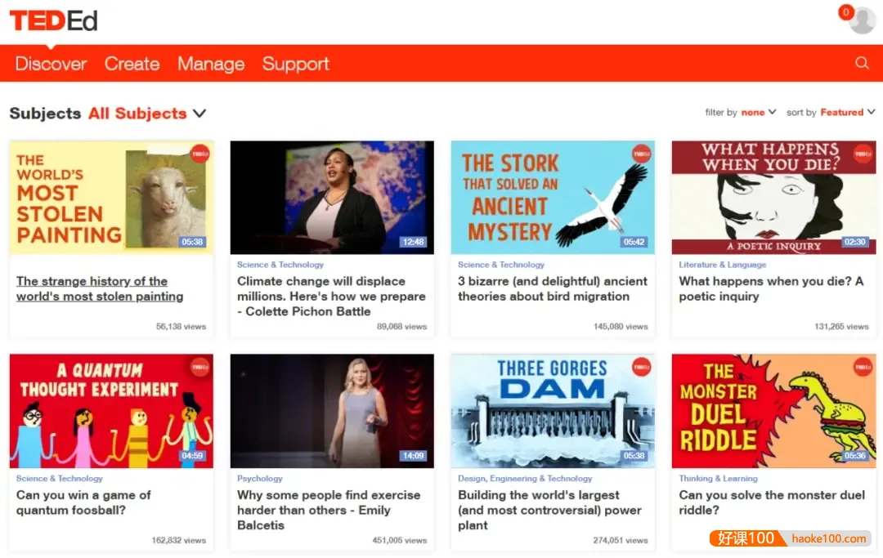Image resolution: width=883 pixels, height=558 pixels.
Task: Open the world's most stolen painting title link
Action: [100, 288]
